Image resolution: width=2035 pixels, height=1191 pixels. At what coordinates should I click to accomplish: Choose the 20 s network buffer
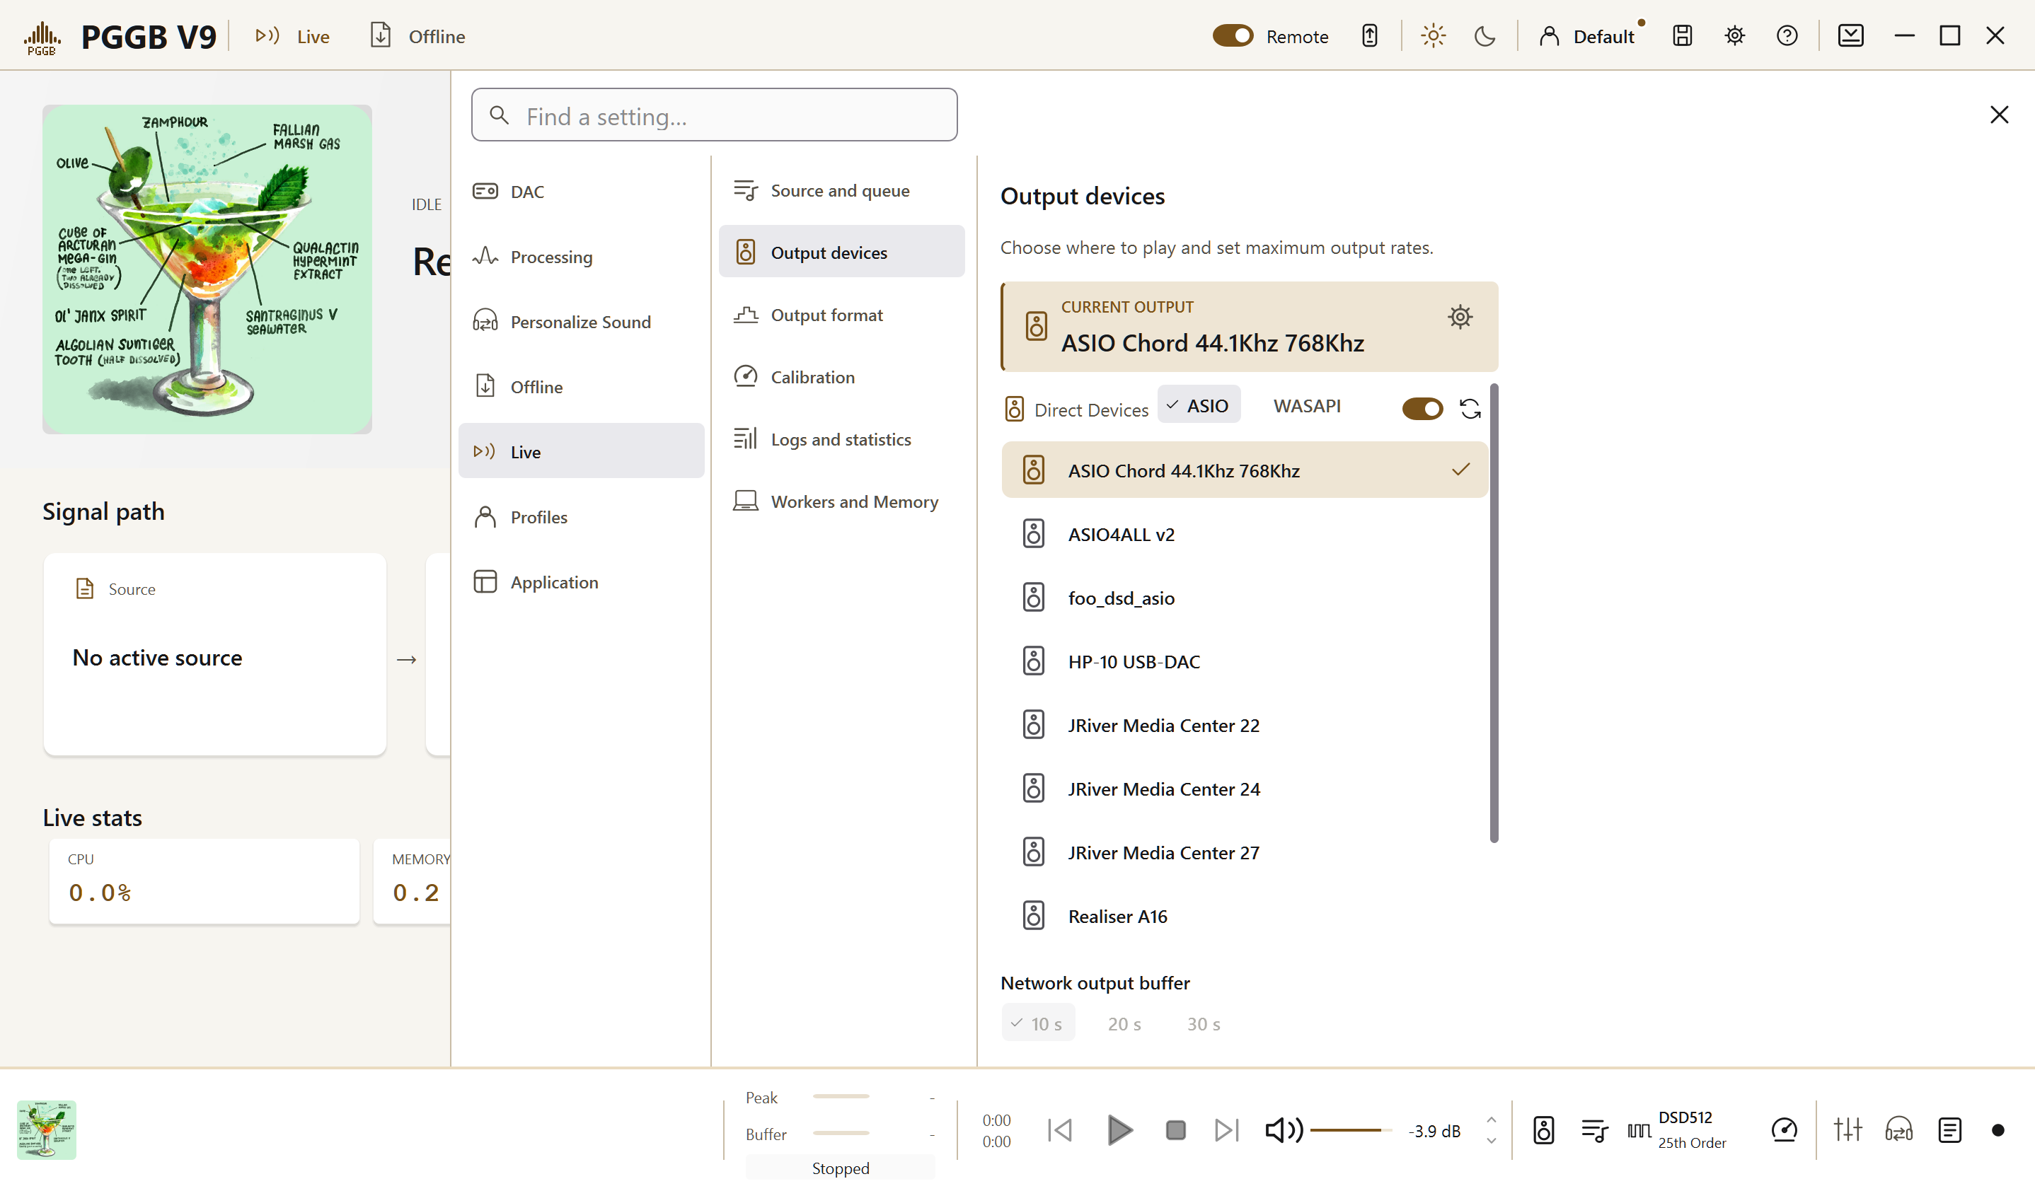(1124, 1023)
